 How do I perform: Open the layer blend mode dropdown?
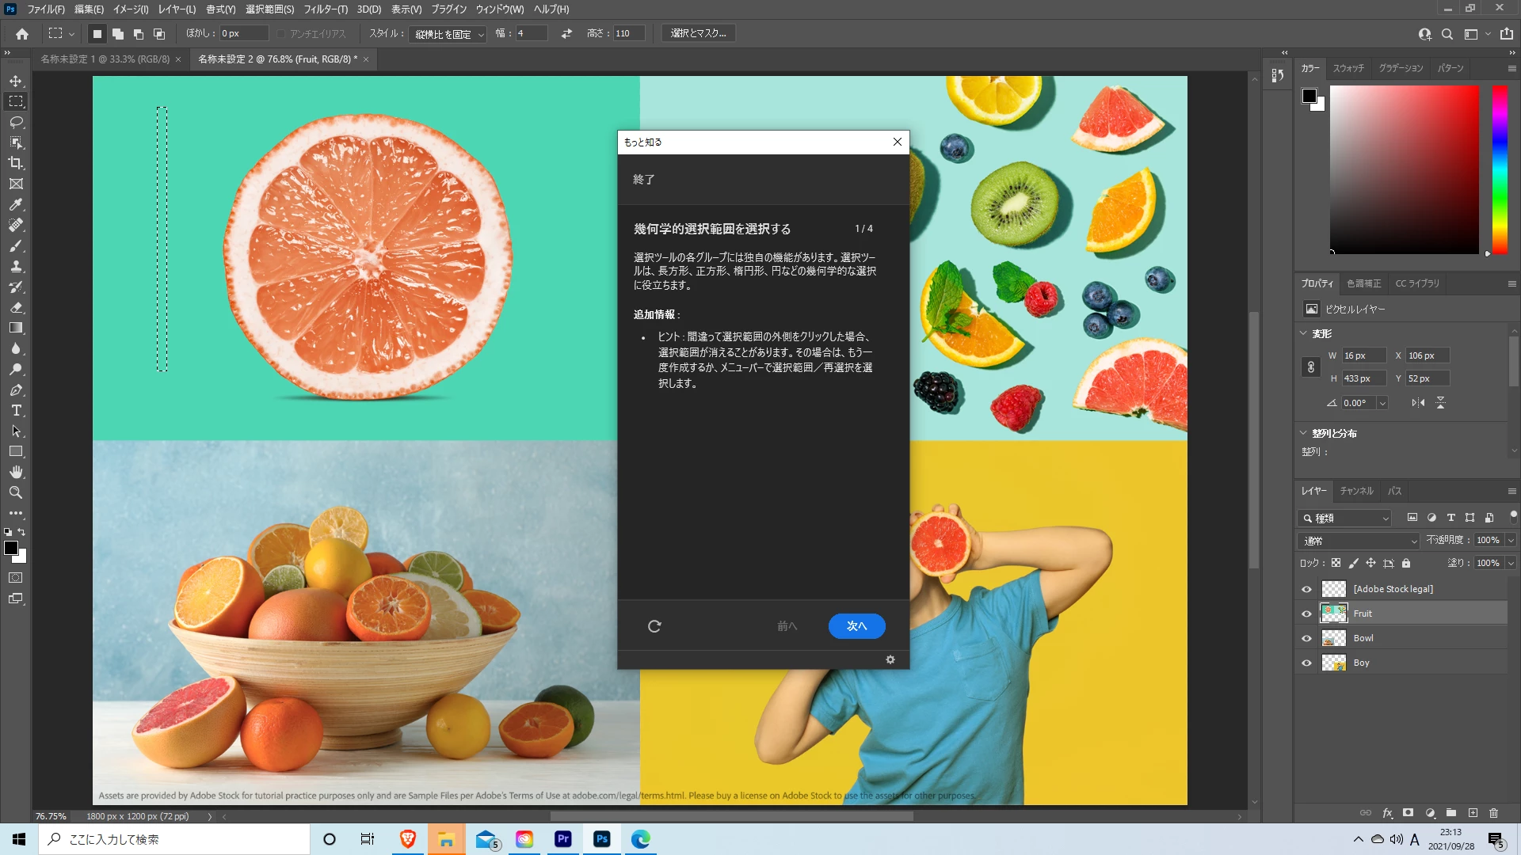[x=1359, y=541]
